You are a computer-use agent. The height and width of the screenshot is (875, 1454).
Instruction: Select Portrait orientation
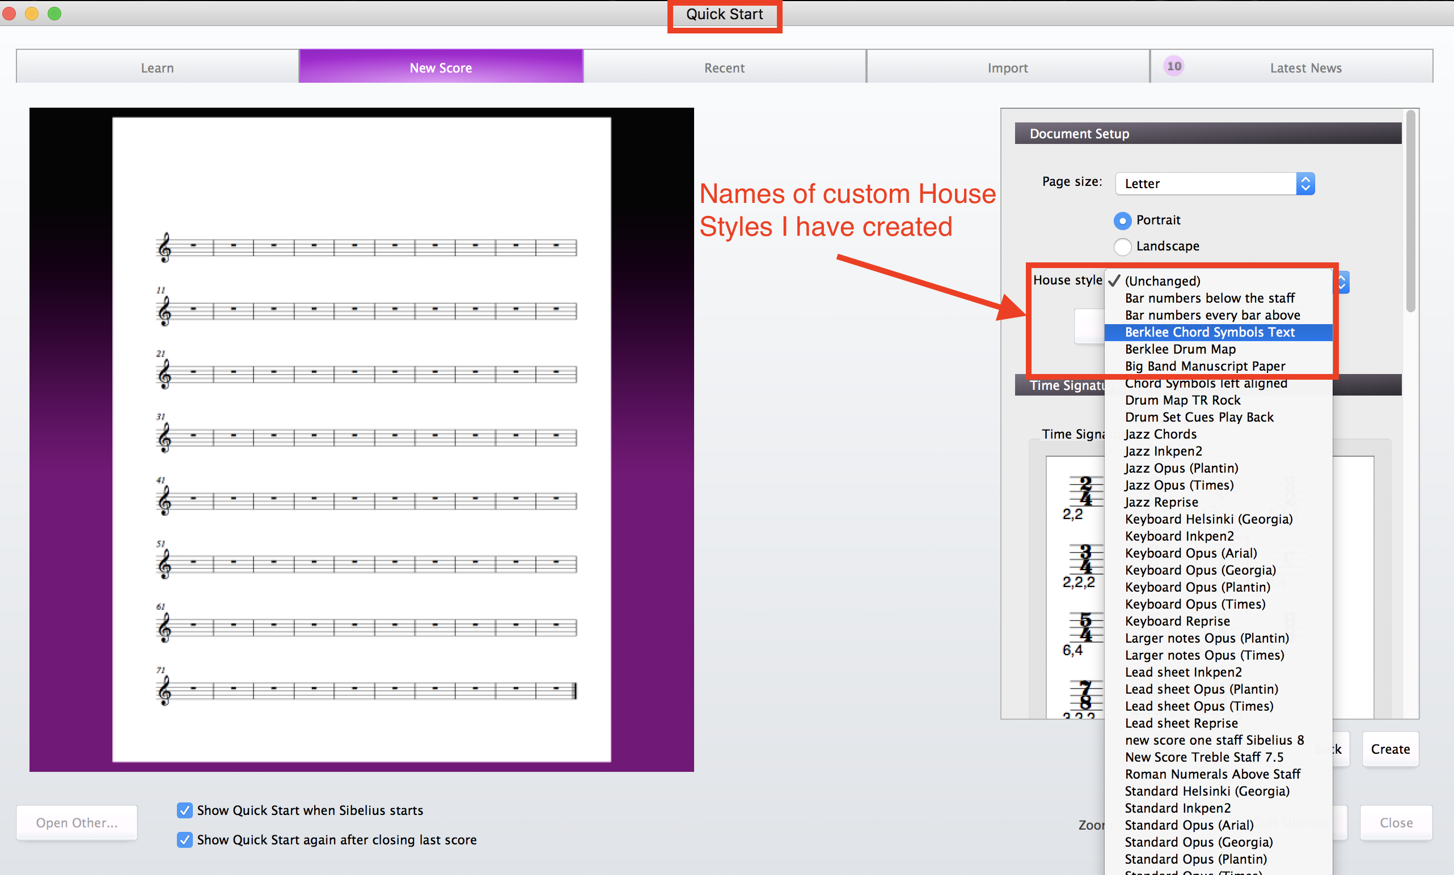(1122, 220)
